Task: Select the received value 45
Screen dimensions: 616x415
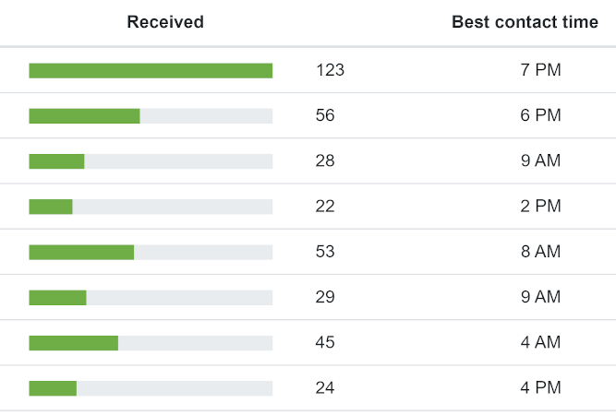Action: pyautogui.click(x=325, y=343)
